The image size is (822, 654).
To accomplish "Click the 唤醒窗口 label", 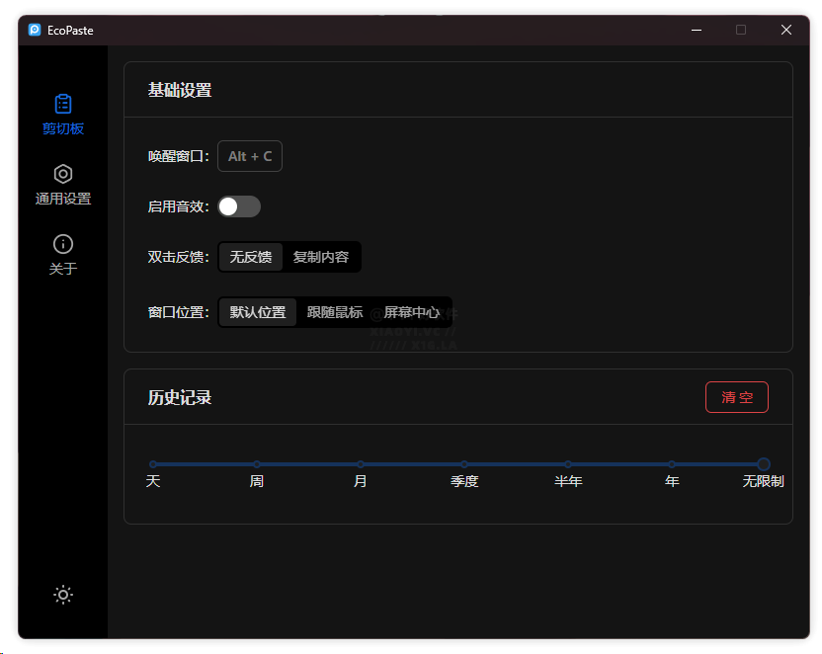I will click(178, 156).
